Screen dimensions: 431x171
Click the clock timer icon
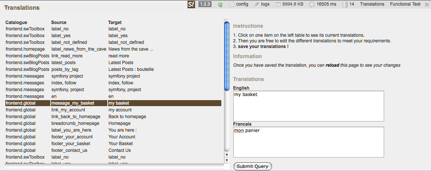[312, 4]
